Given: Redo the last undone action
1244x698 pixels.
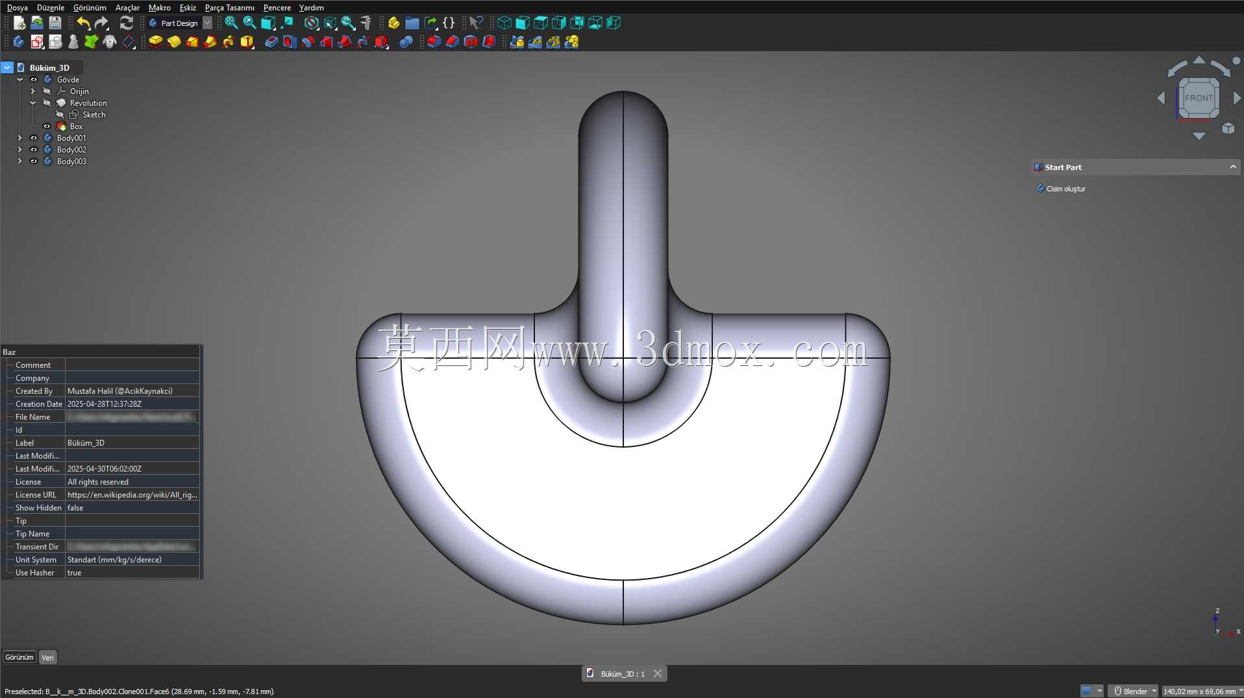Looking at the screenshot, I should [x=101, y=23].
